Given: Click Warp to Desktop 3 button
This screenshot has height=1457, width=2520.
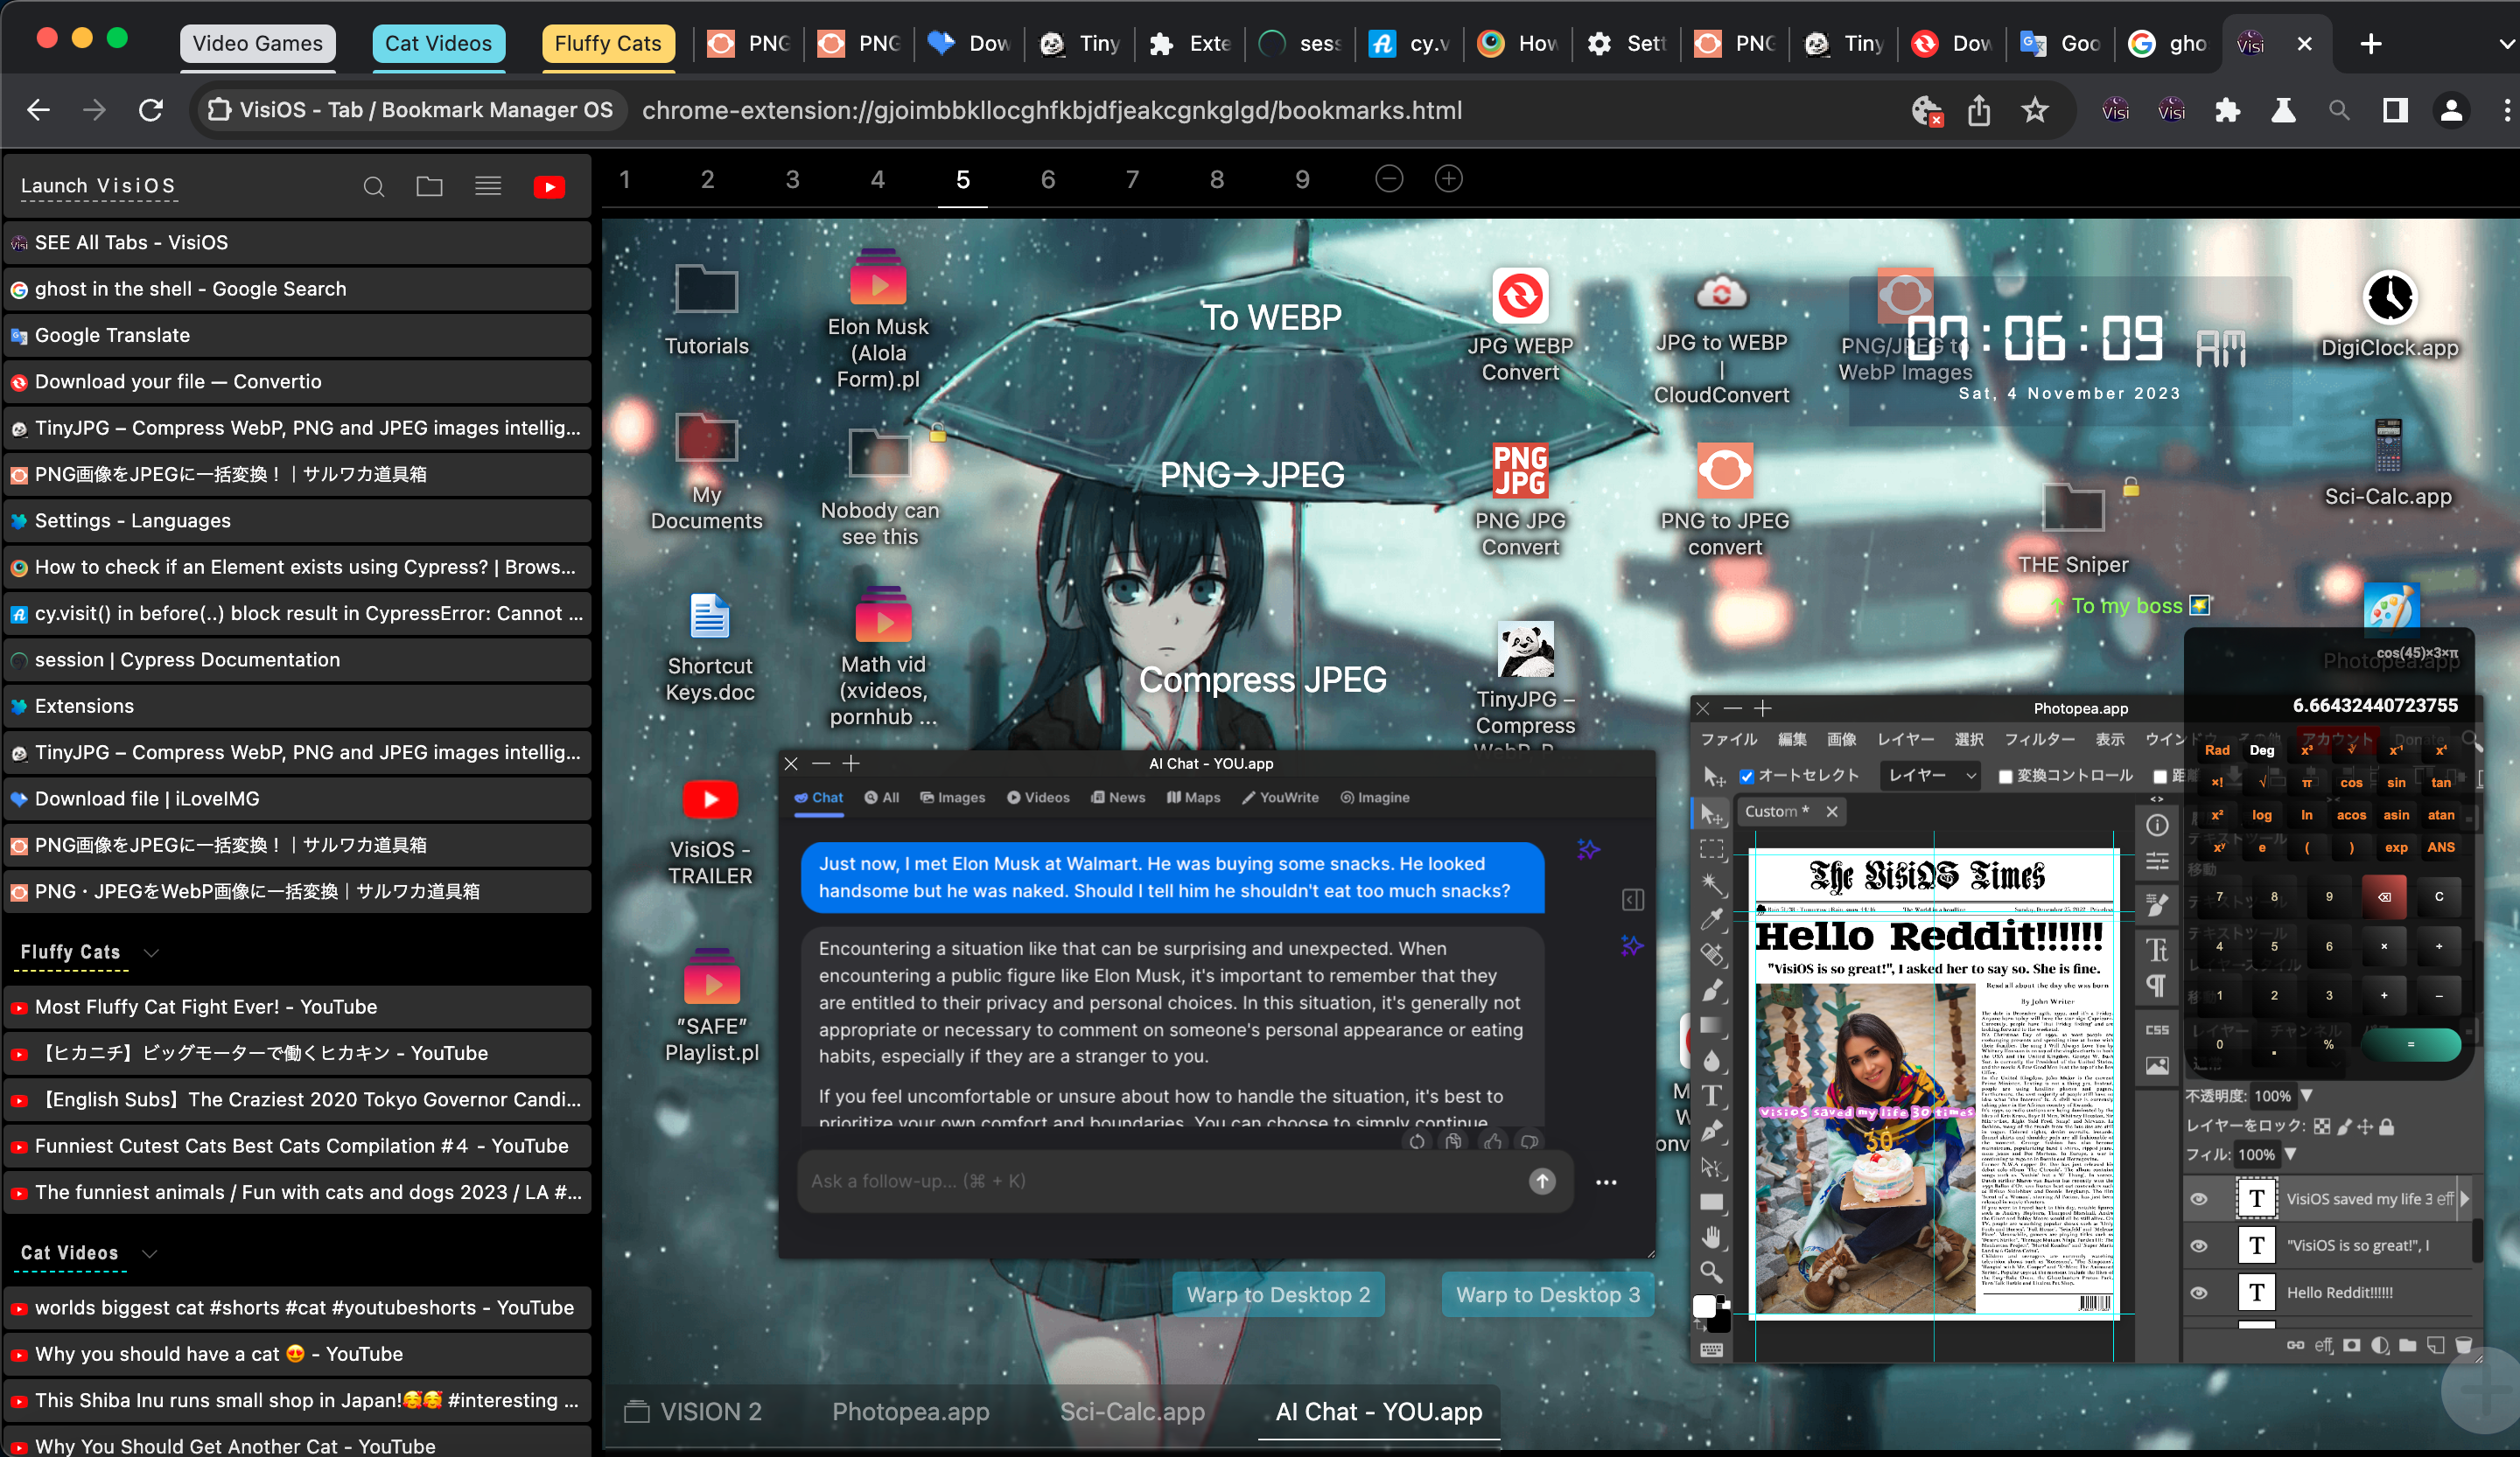Looking at the screenshot, I should point(1547,1294).
